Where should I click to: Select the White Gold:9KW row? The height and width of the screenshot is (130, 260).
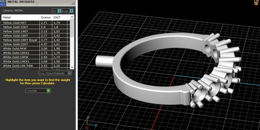36,49
